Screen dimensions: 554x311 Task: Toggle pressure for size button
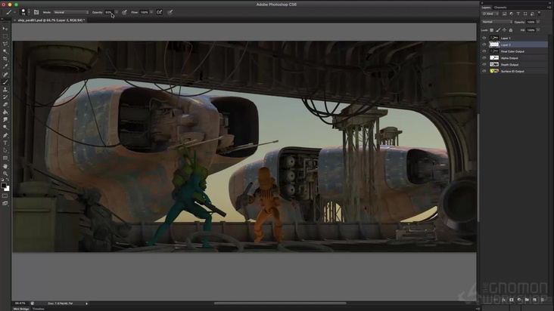tap(170, 12)
